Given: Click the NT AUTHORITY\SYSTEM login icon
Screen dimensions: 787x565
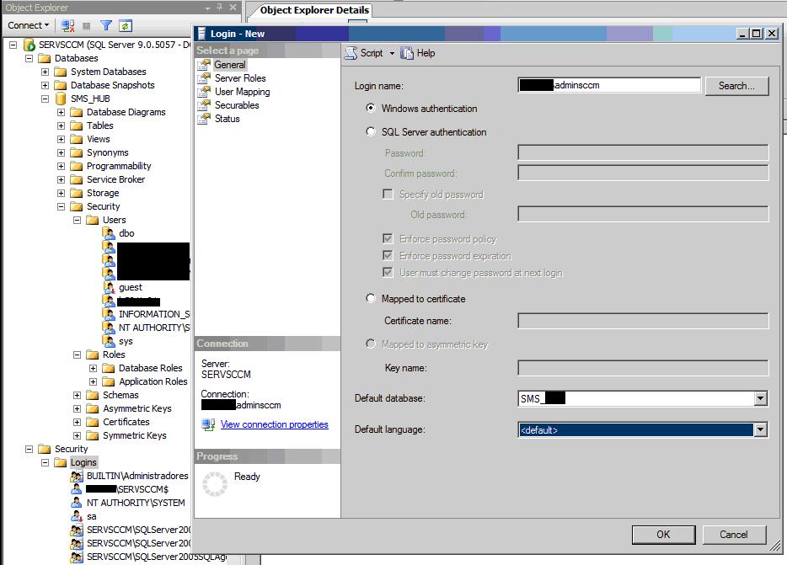Looking at the screenshot, I should pyautogui.click(x=77, y=503).
